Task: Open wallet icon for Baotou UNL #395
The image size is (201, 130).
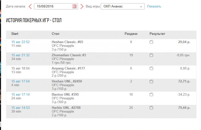Action: tap(151, 95)
